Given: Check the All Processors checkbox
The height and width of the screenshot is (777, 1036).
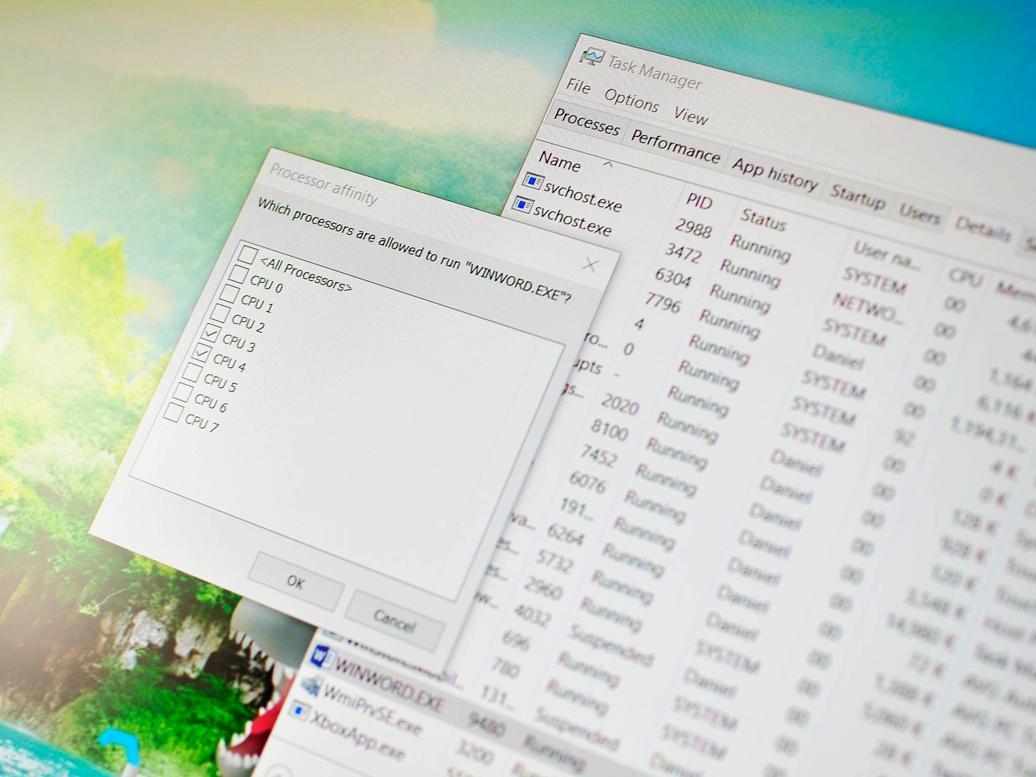Looking at the screenshot, I should pos(247,254).
